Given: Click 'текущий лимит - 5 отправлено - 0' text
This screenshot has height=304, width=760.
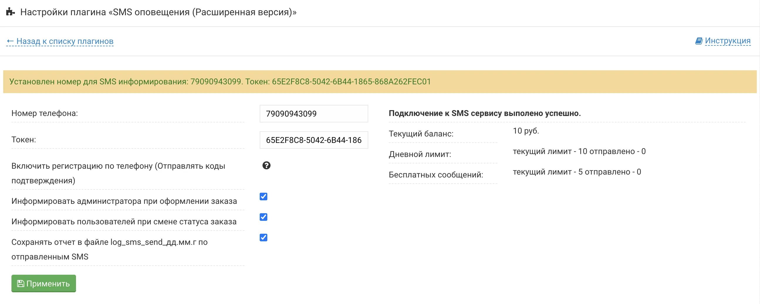Looking at the screenshot, I should pyautogui.click(x=577, y=172).
